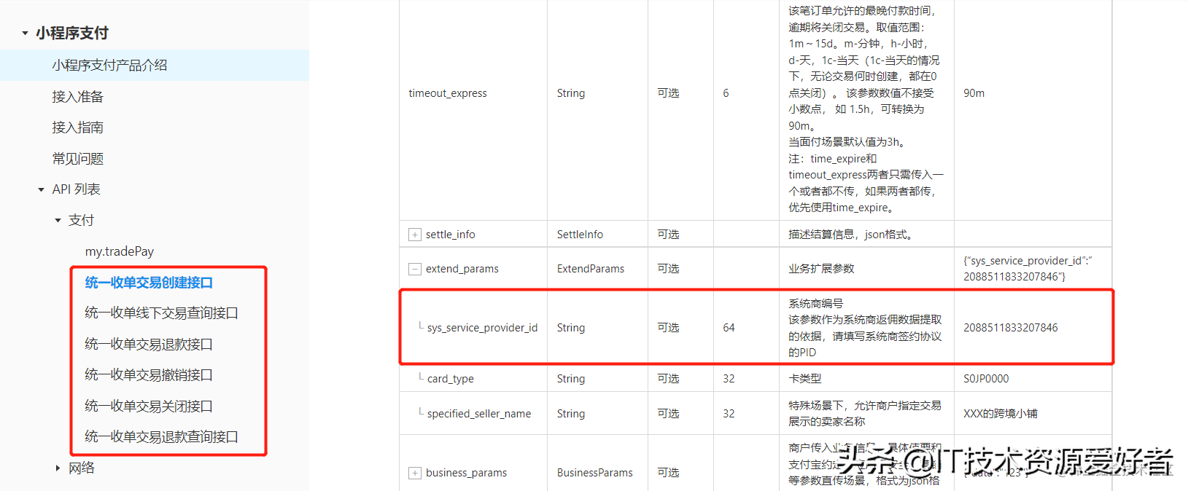
Task: Open 统一收单交易退款接口 link
Action: pos(149,344)
